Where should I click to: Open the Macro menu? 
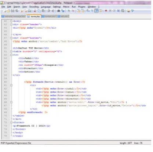pyautogui.click(x=66, y=7)
